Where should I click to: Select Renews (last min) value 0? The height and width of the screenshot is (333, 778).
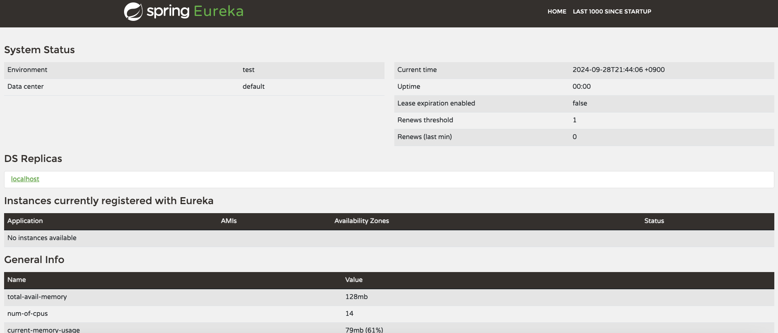574,137
